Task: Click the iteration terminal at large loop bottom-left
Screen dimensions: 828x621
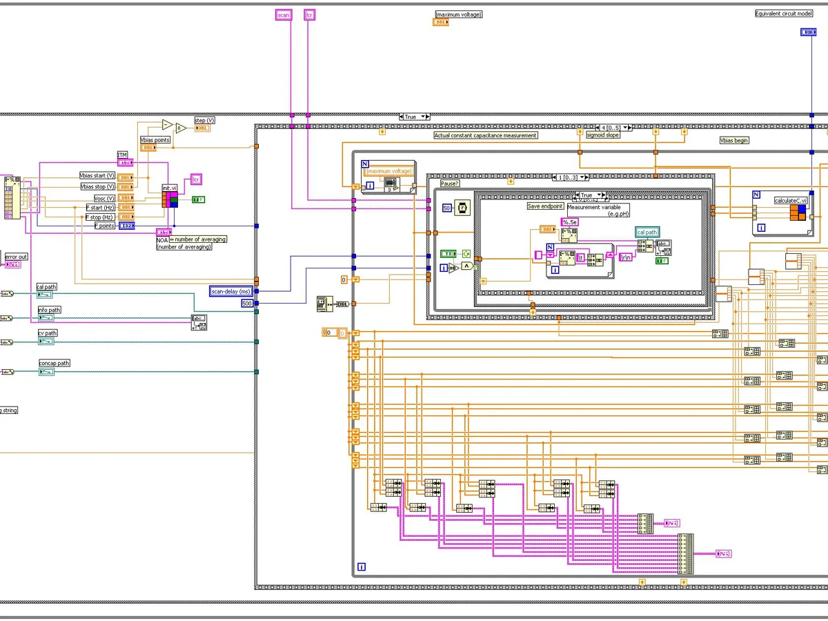Action: pyautogui.click(x=361, y=568)
